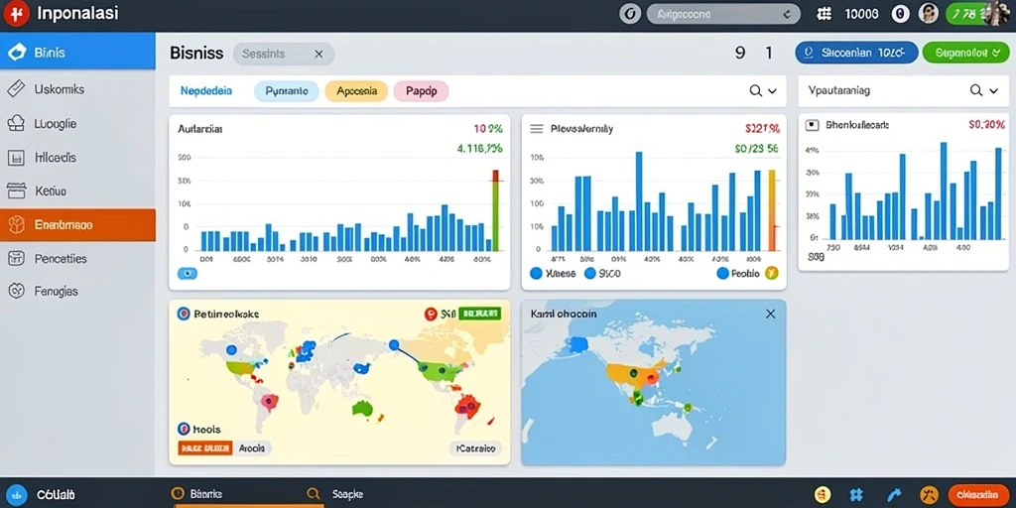
Task: Expand the Vpautaraniag panel chevron
Action: tap(994, 91)
